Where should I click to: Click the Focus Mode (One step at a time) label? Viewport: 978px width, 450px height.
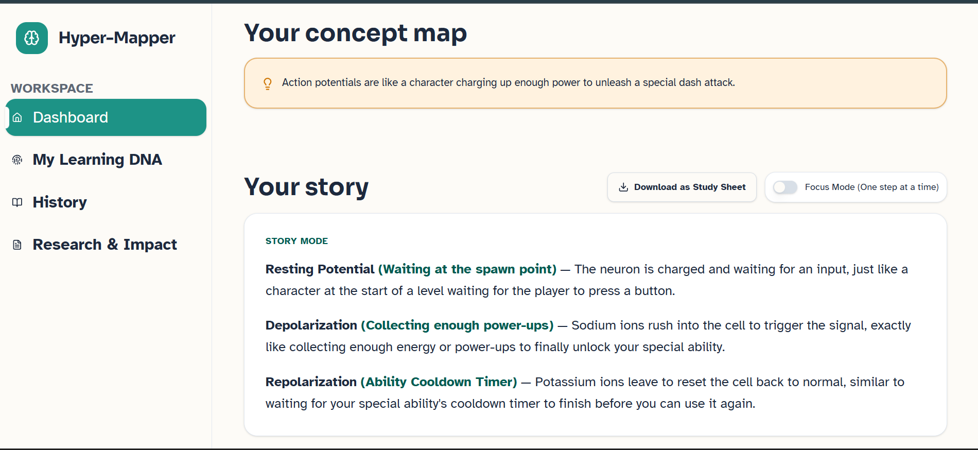pos(871,187)
